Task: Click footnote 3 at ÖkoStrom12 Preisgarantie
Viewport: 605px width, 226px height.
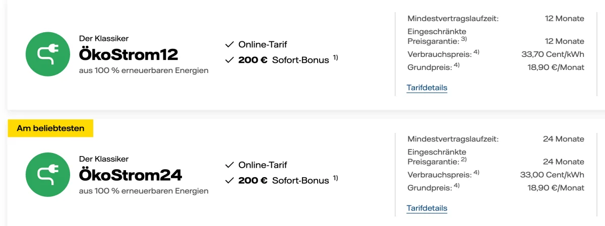Action: tap(464, 39)
